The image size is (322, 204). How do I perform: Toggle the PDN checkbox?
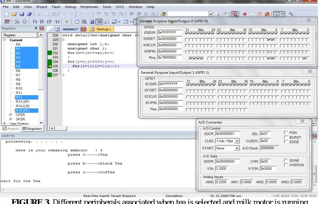286,132
